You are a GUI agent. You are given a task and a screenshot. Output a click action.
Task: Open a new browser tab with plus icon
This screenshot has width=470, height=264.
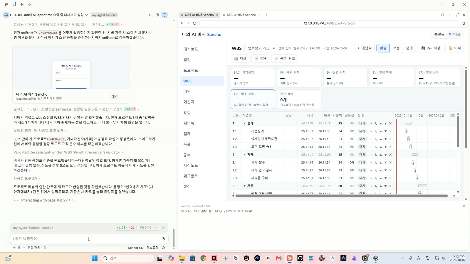pyautogui.click(x=266, y=15)
